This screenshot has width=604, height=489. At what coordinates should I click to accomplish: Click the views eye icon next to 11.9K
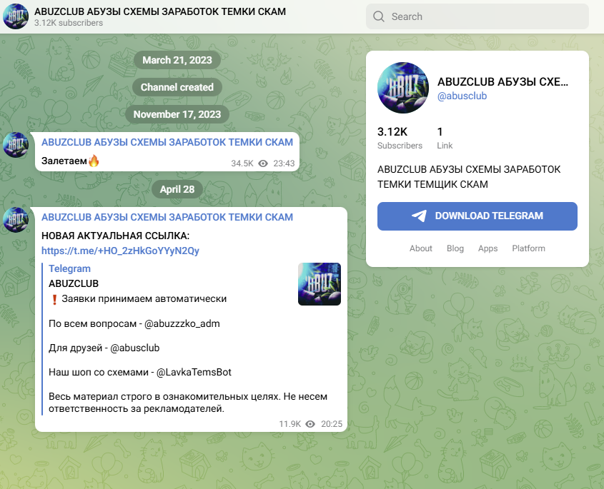(x=310, y=424)
